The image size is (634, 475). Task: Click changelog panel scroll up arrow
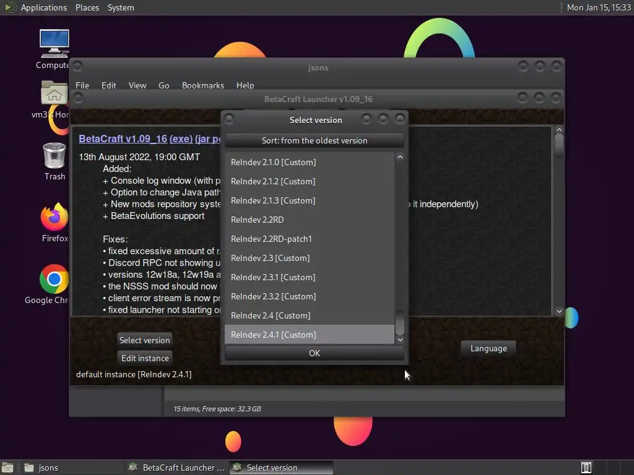pos(559,130)
